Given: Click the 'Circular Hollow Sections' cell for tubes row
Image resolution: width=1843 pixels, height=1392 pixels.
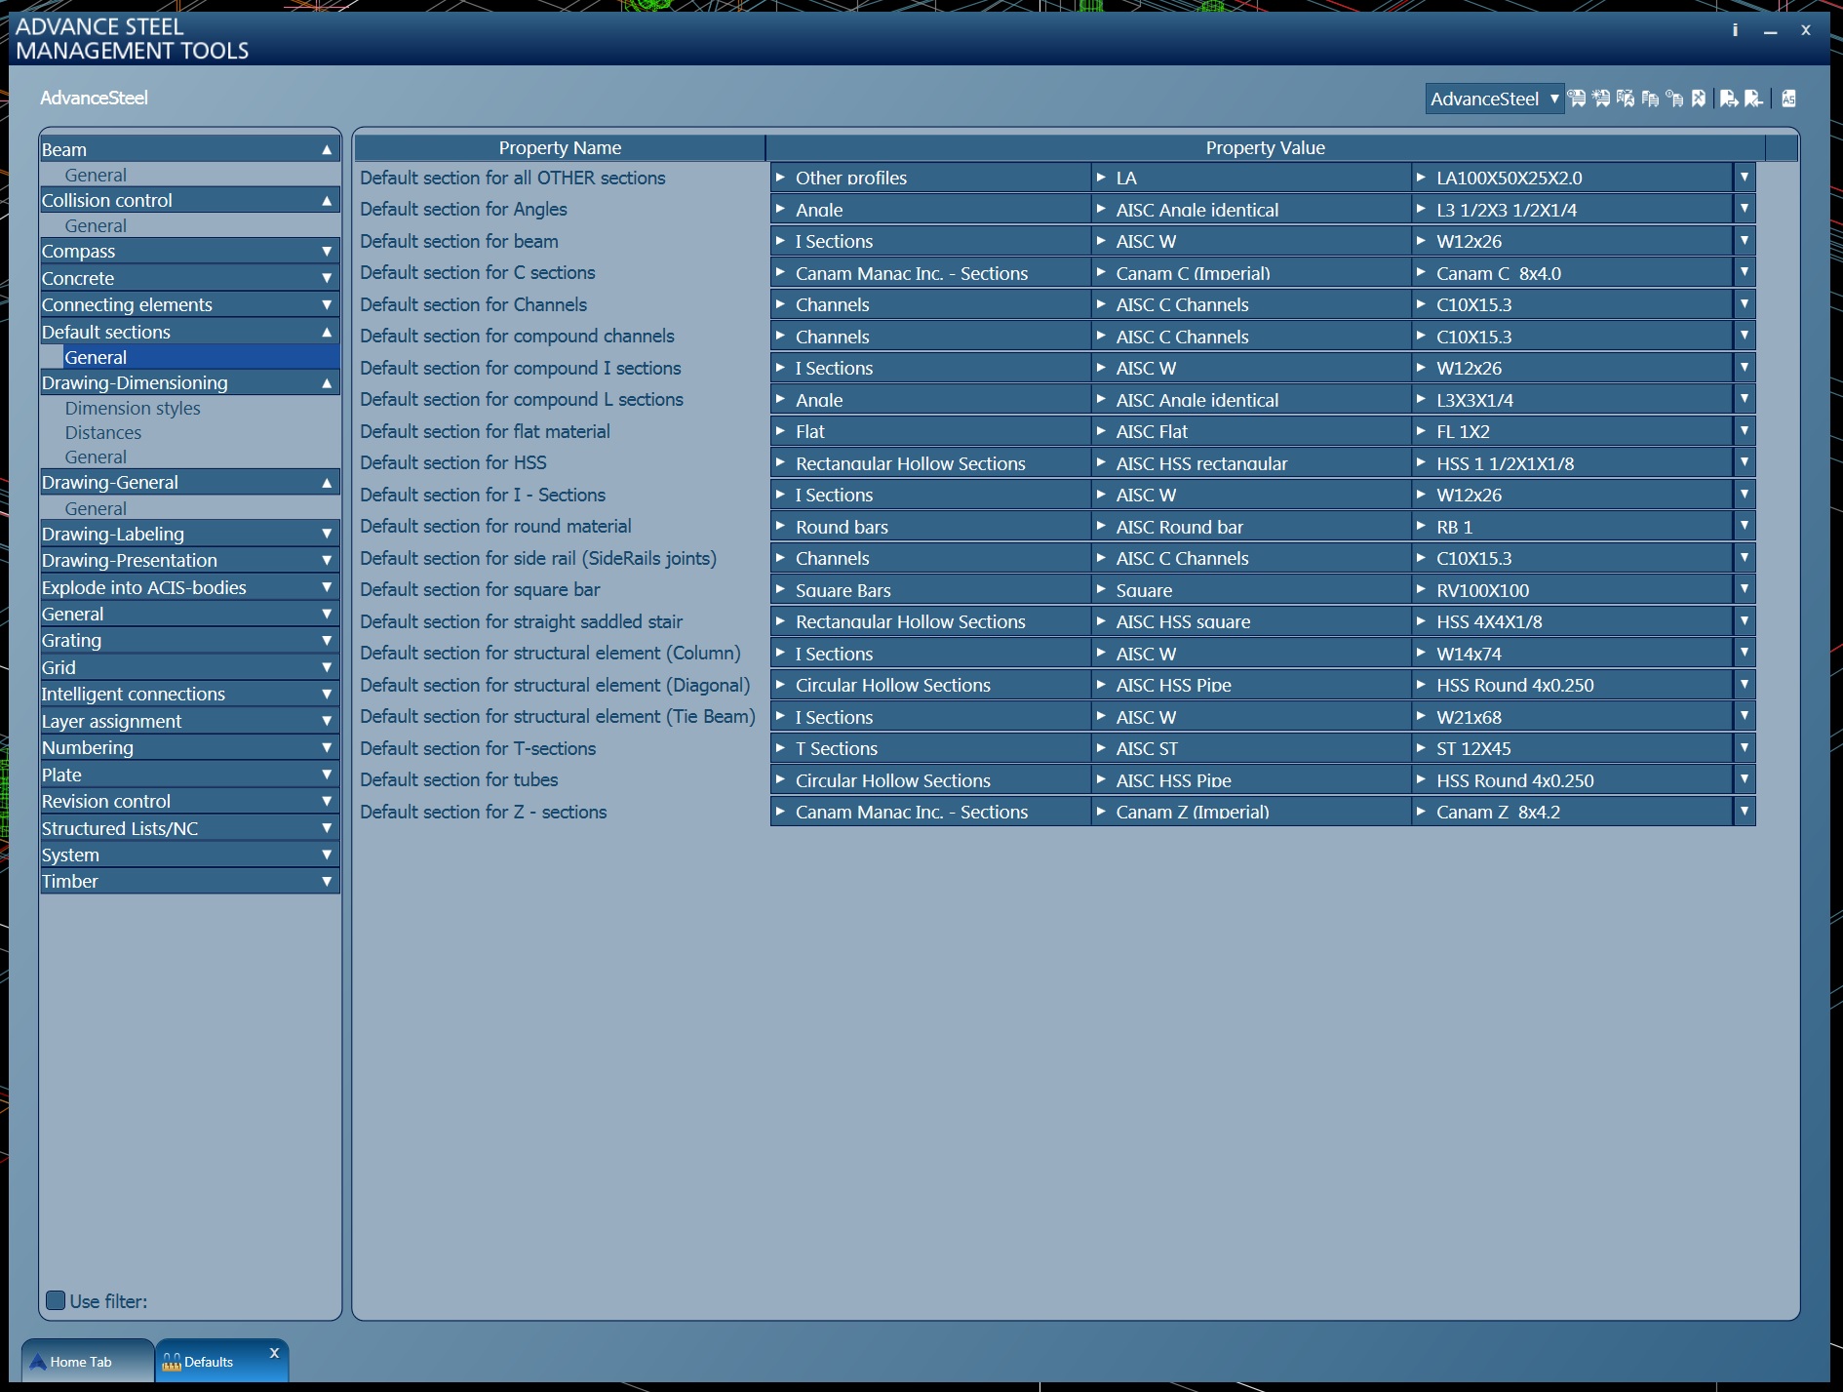Looking at the screenshot, I should pyautogui.click(x=931, y=780).
